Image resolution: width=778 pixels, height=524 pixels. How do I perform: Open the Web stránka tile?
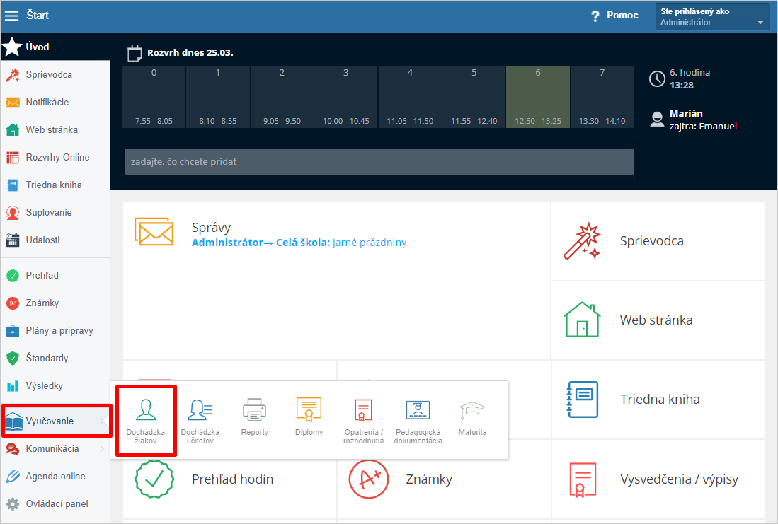coord(657,320)
